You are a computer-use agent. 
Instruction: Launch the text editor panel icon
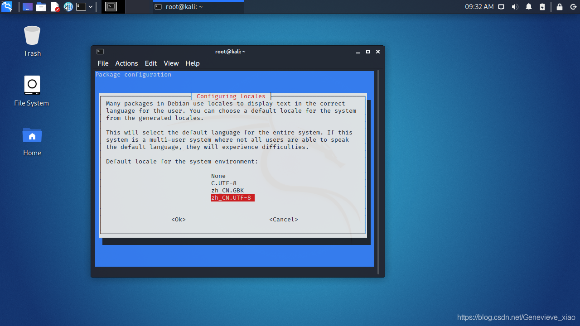click(x=55, y=7)
